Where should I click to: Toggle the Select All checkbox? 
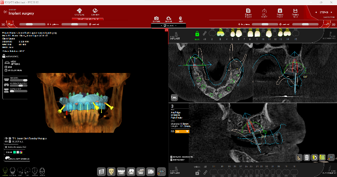[10, 142]
